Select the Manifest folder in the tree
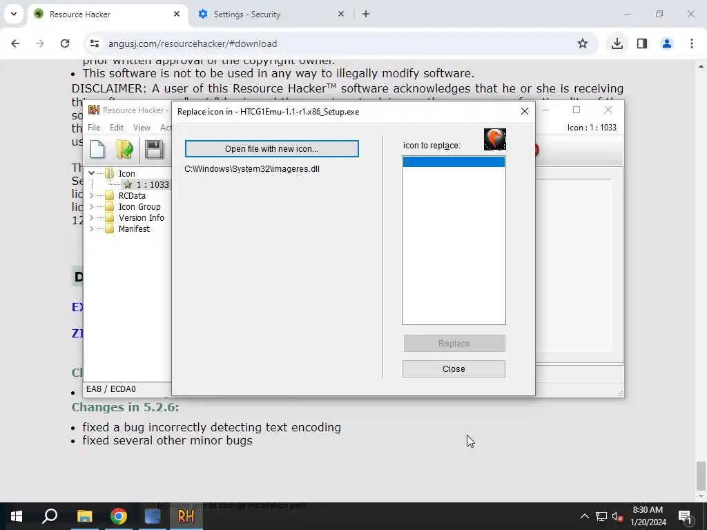 click(134, 229)
